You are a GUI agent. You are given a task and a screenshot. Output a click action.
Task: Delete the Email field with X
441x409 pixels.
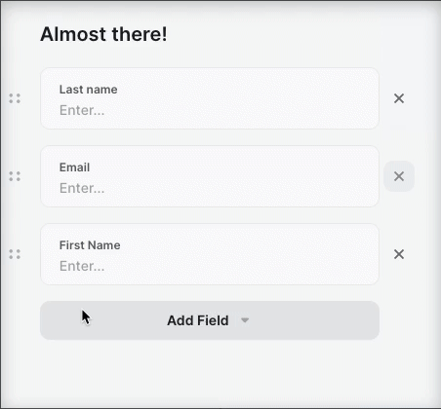(x=399, y=176)
